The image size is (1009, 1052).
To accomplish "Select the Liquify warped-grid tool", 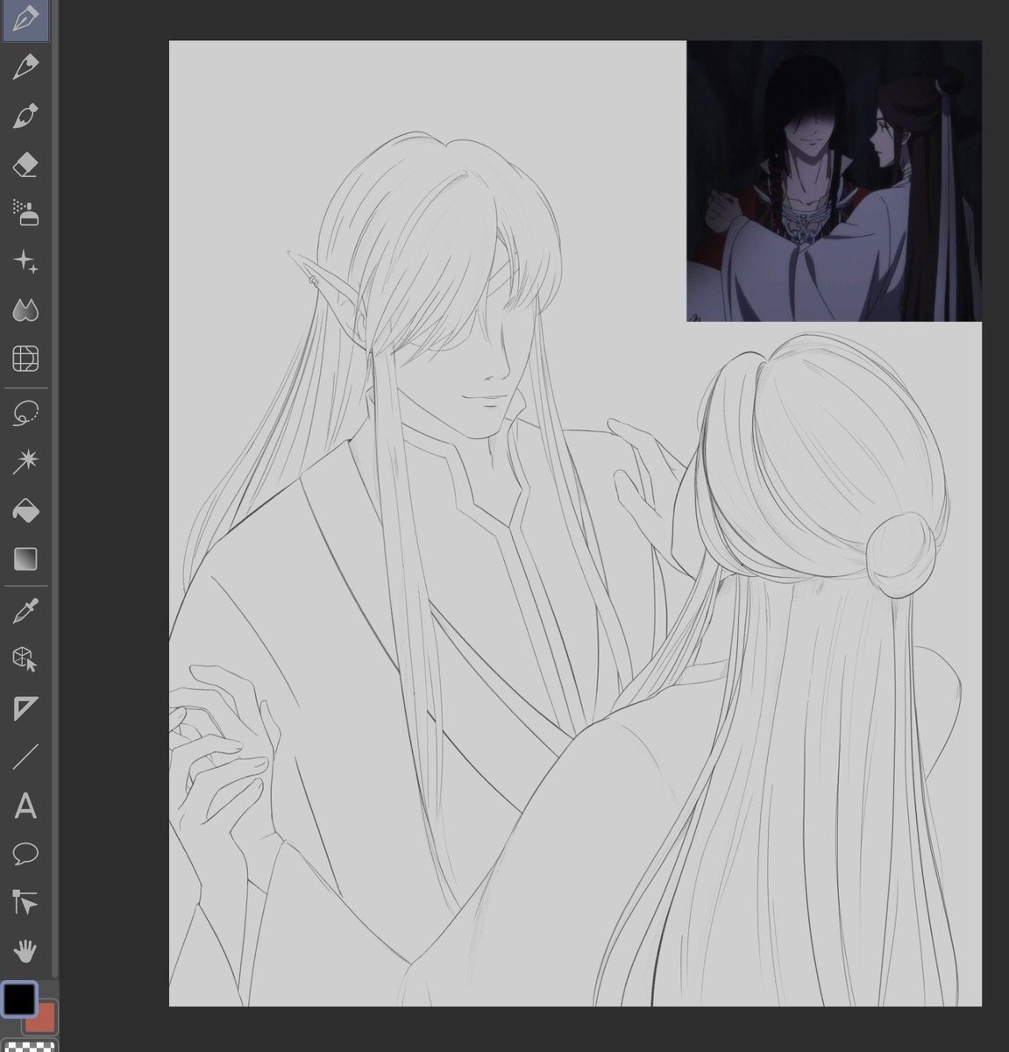I will (25, 359).
